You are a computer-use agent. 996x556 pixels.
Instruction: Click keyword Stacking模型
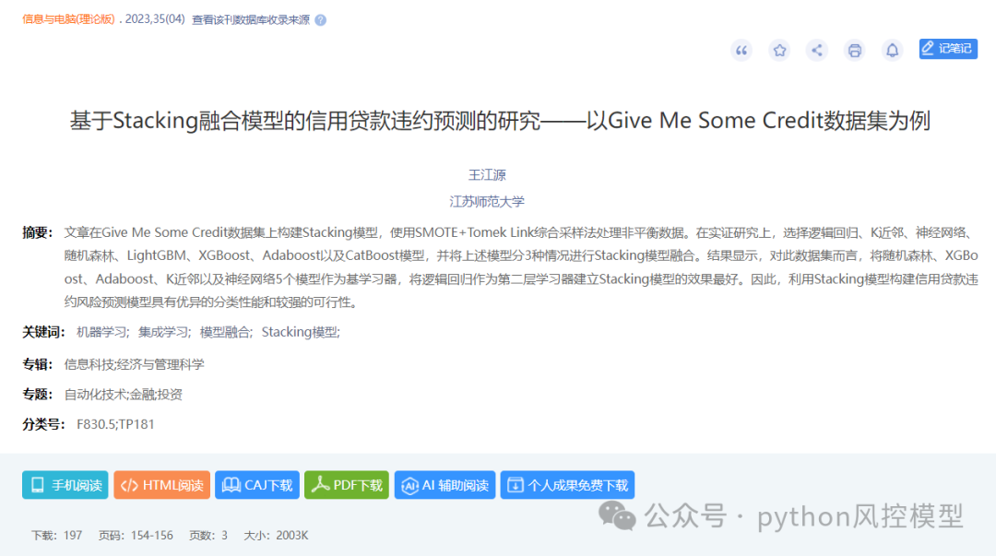[x=301, y=332]
